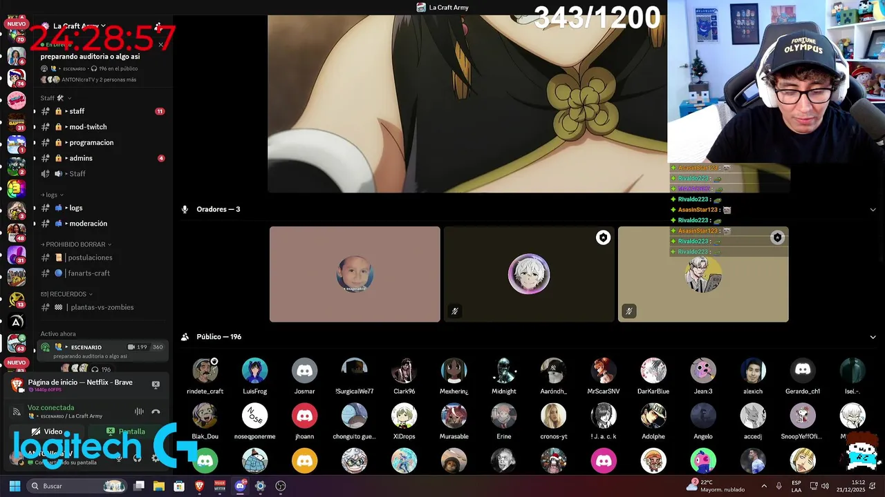885x497 pixels.
Task: Collapse the Staff category
Action: pos(55,98)
